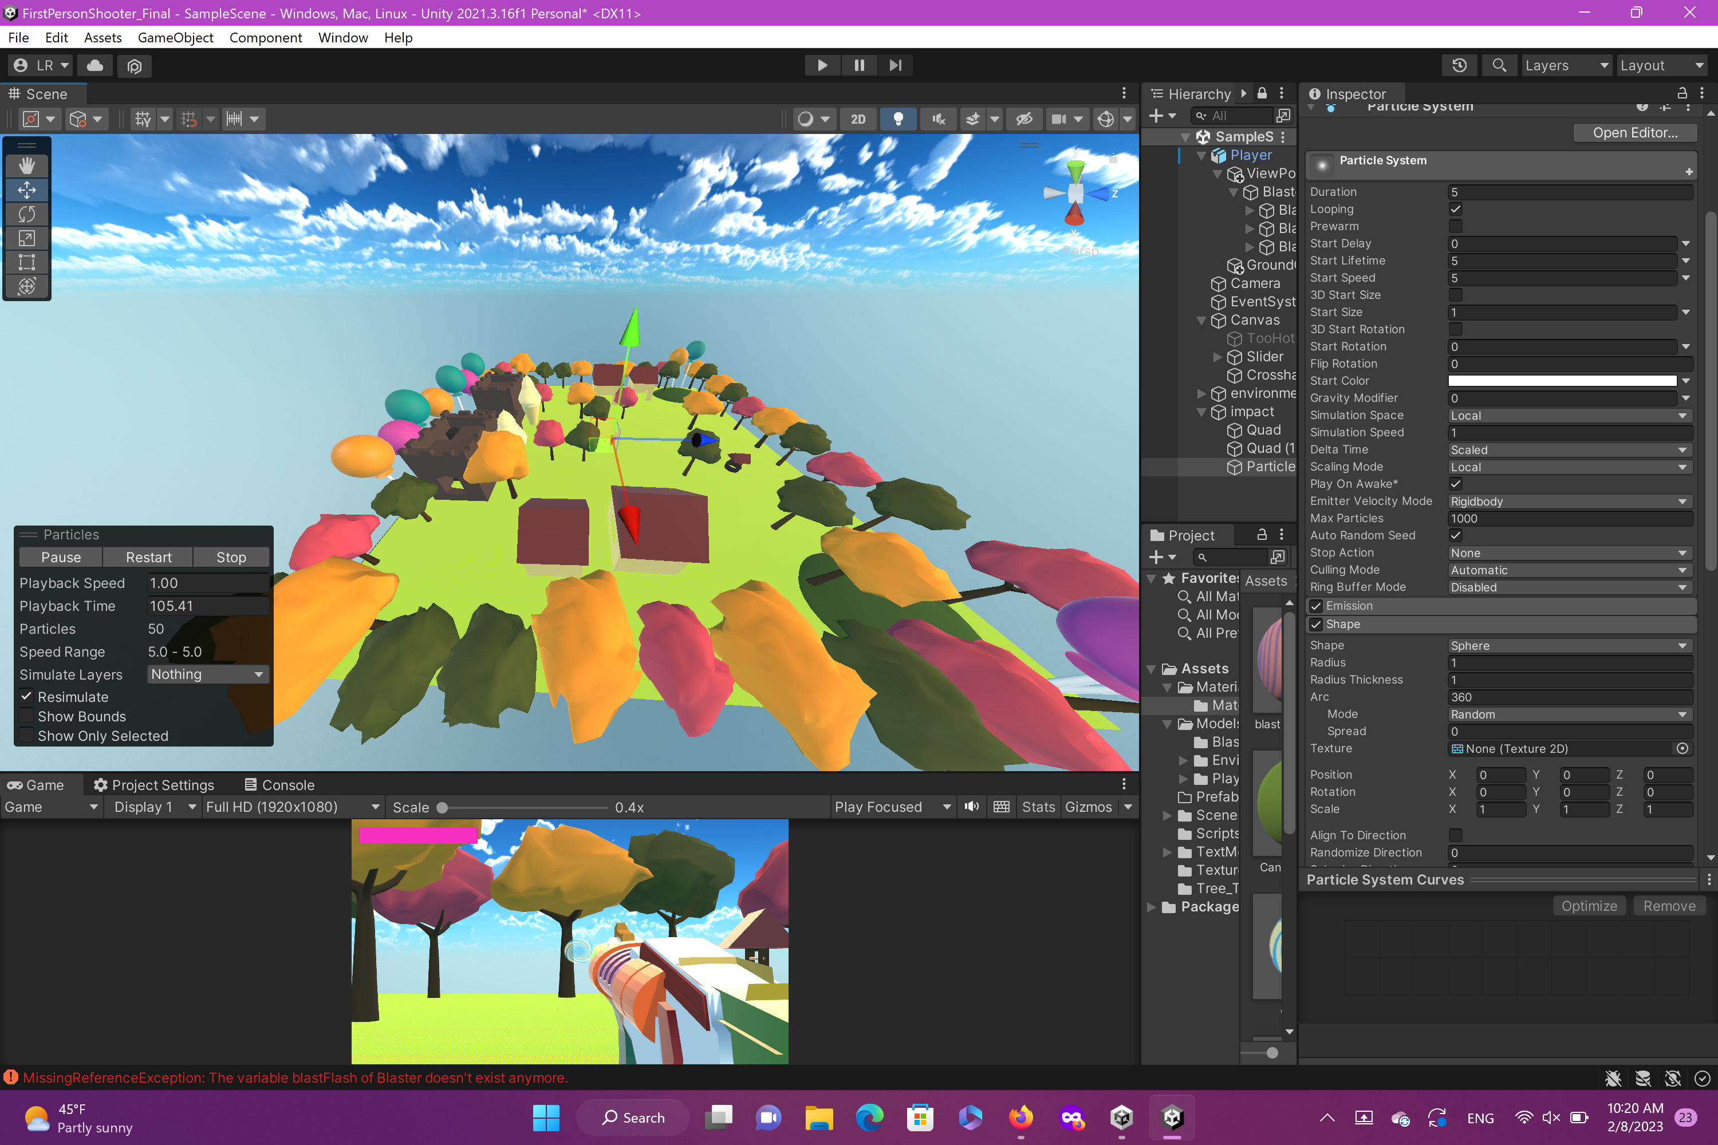
Task: Click the Step frame button
Action: 896,65
